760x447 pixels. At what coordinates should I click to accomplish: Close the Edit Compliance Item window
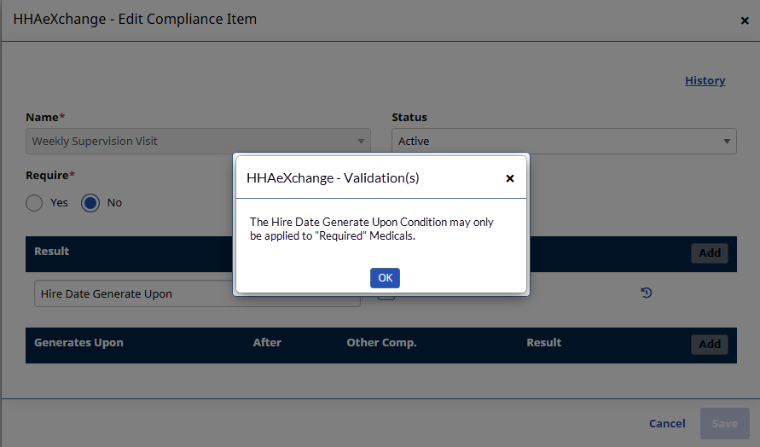pyautogui.click(x=745, y=20)
